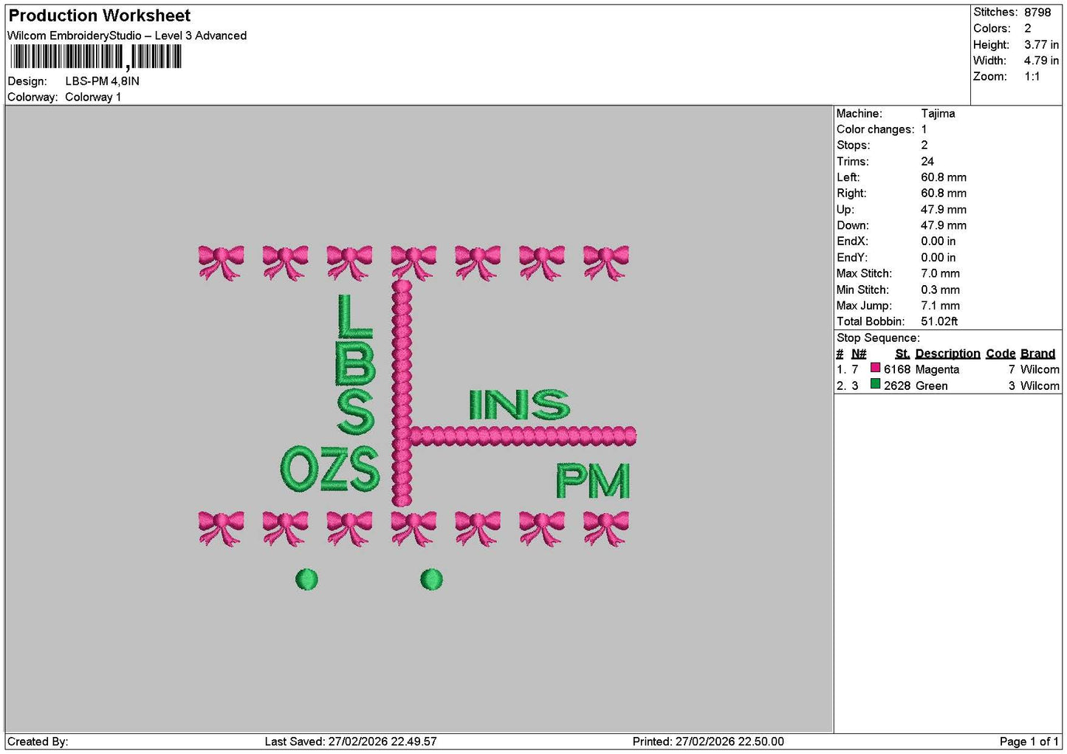The image size is (1067, 754).
Task: Select the left green dot below the bows
Action: (x=306, y=580)
